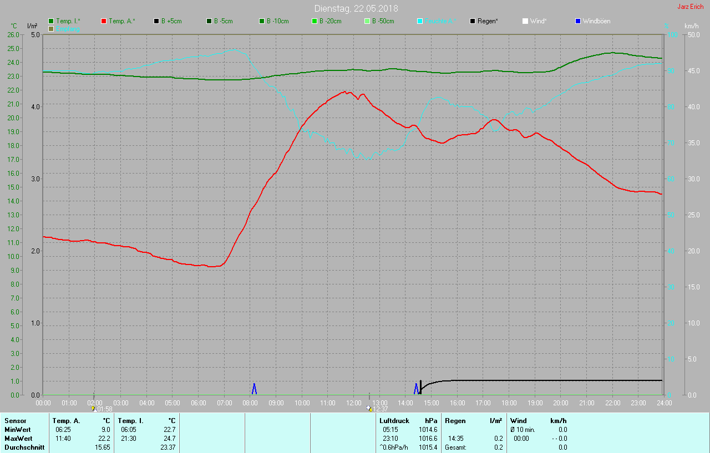Click the blue wind gust spike near 14:30
The width and height of the screenshot is (710, 453).
(416, 389)
